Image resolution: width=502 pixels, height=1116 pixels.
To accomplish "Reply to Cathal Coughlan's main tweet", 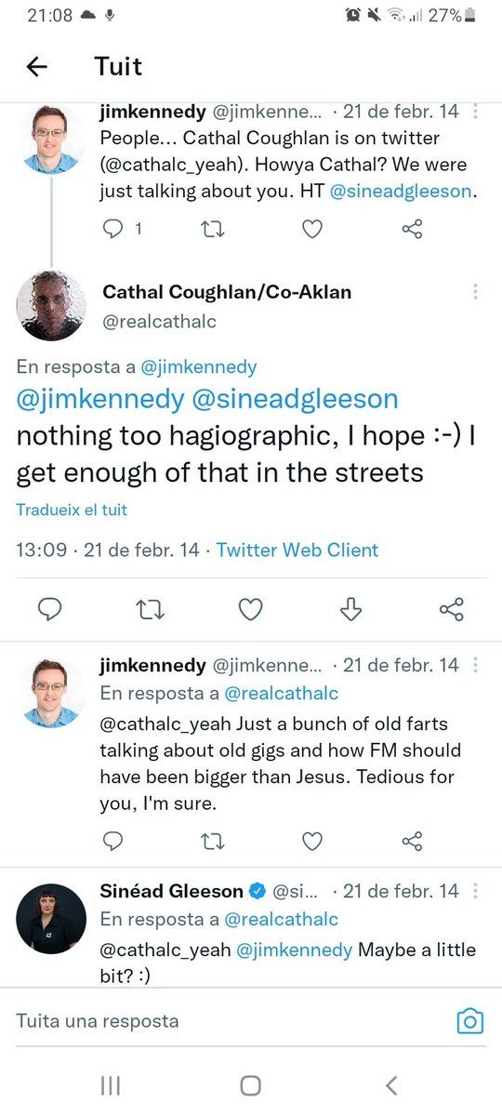I will pos(49,609).
